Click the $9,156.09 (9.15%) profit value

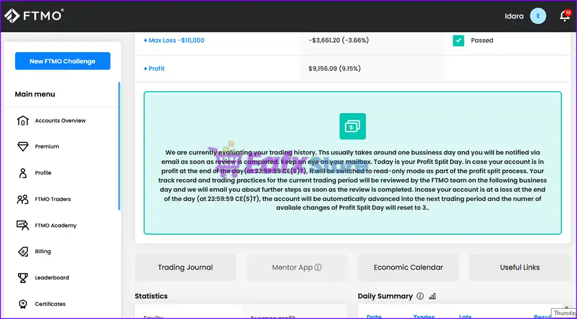pyautogui.click(x=335, y=69)
